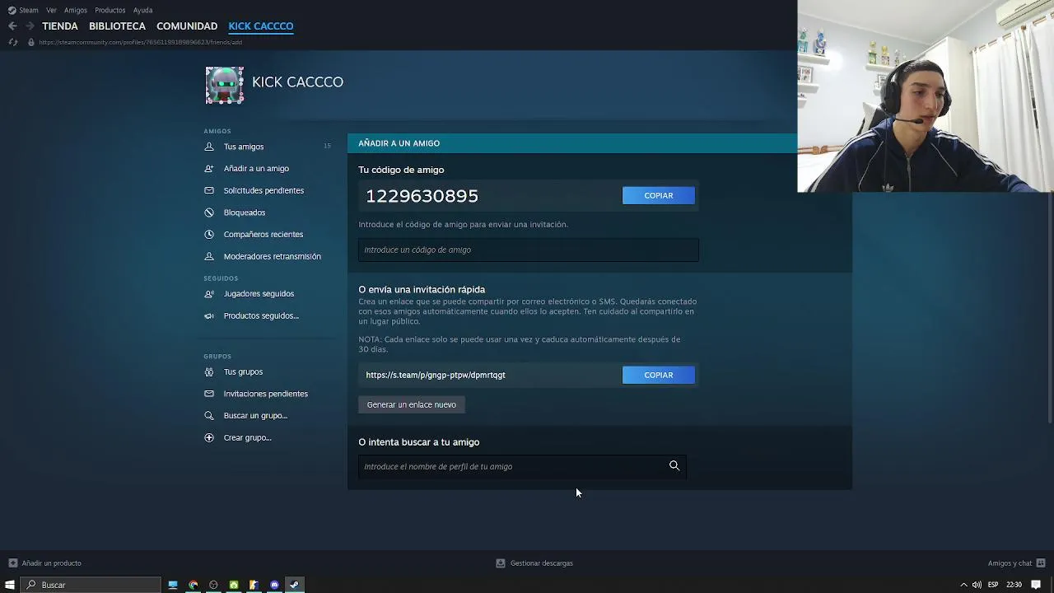Copy the quick invite link
The image size is (1054, 593).
659,375
